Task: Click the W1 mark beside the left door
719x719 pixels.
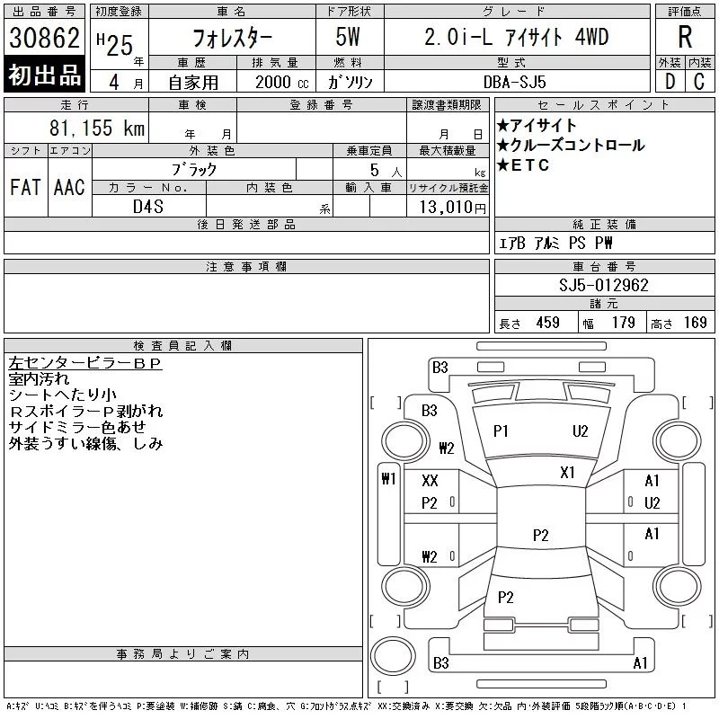Action: pyautogui.click(x=388, y=478)
